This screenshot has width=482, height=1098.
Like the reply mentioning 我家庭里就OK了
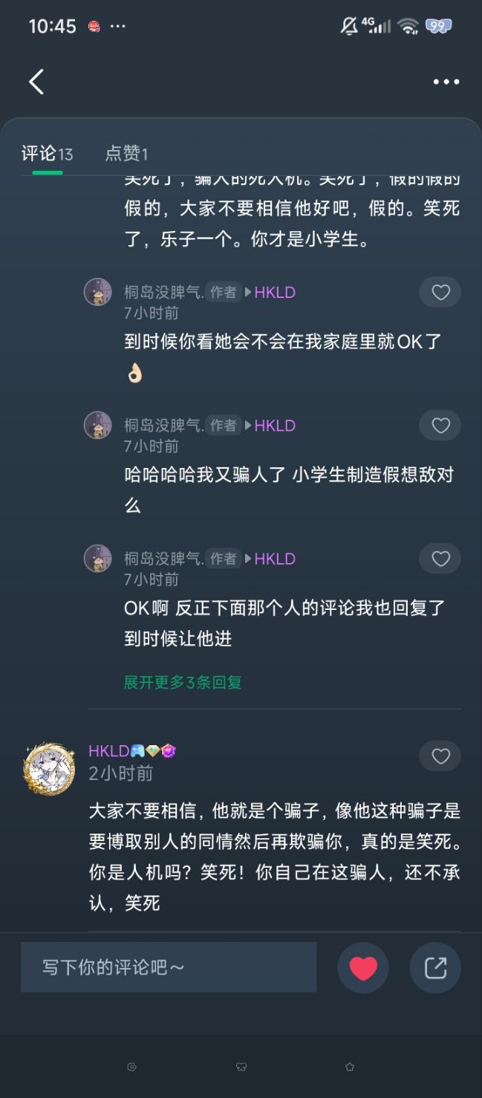[x=440, y=293]
